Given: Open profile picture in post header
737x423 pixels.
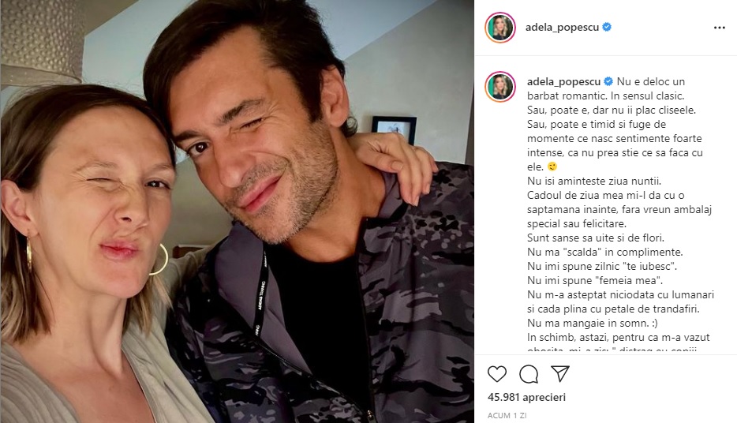Looking at the screenshot, I should (x=500, y=28).
